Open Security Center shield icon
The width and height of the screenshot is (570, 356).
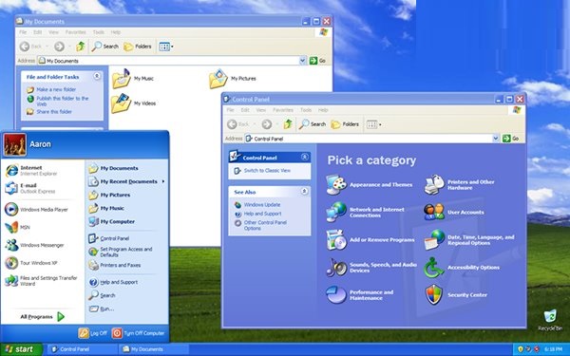[x=434, y=294]
